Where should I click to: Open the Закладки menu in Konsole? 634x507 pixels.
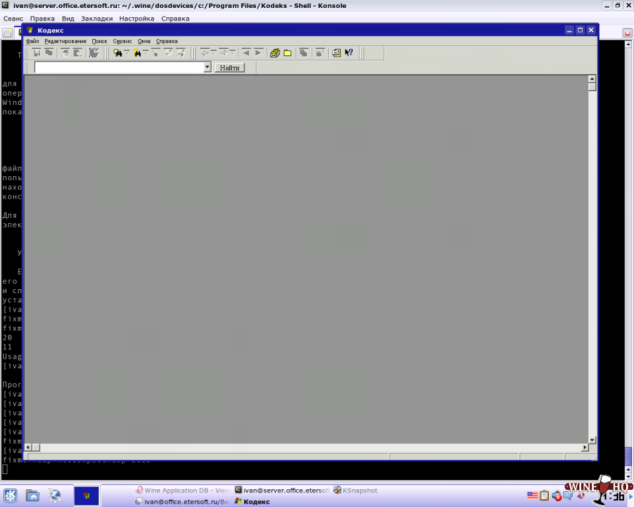coord(96,18)
